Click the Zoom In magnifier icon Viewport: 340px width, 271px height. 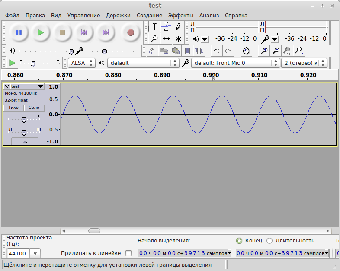[263, 51]
